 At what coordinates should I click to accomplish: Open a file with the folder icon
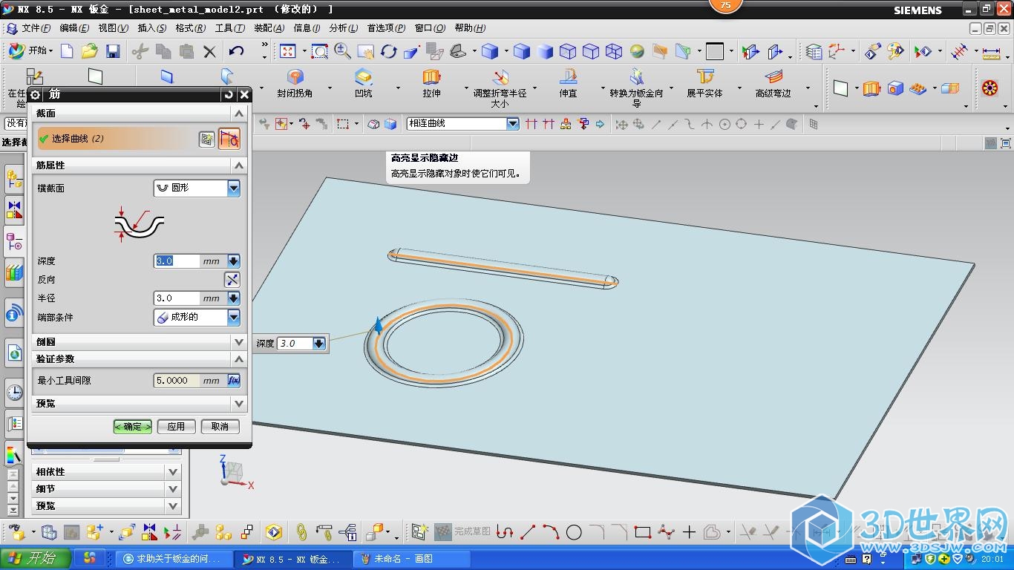point(90,51)
